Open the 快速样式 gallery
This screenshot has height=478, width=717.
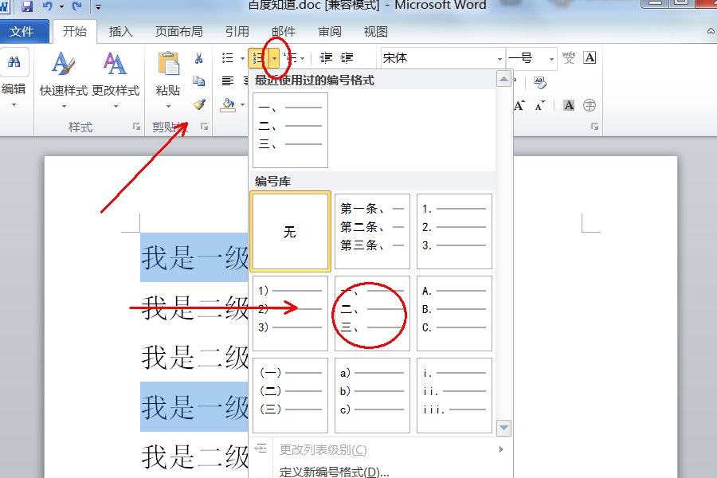[x=64, y=80]
